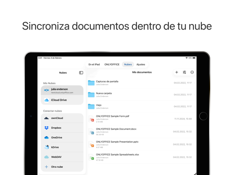Click the kDrive logo icon
234x175 pixels.
point(47,147)
